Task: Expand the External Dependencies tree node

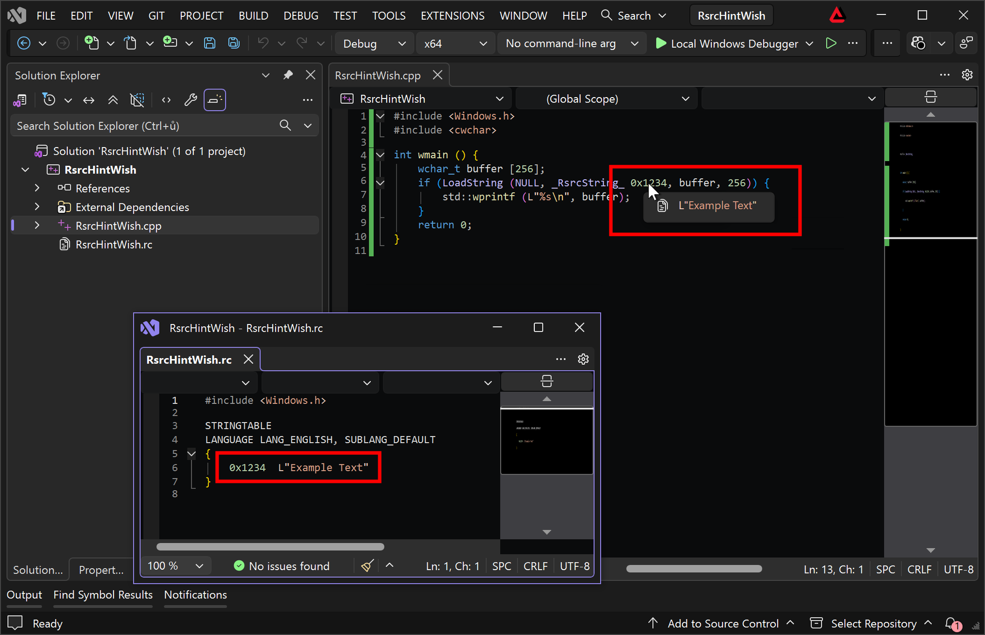Action: (x=37, y=207)
